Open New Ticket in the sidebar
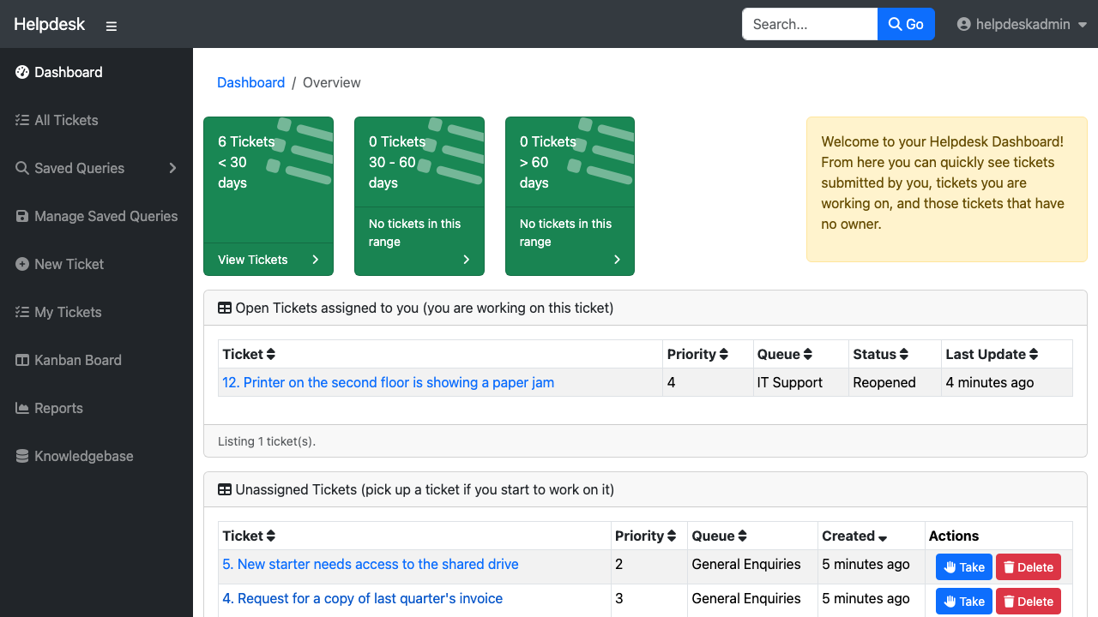The image size is (1098, 617). coord(96,264)
